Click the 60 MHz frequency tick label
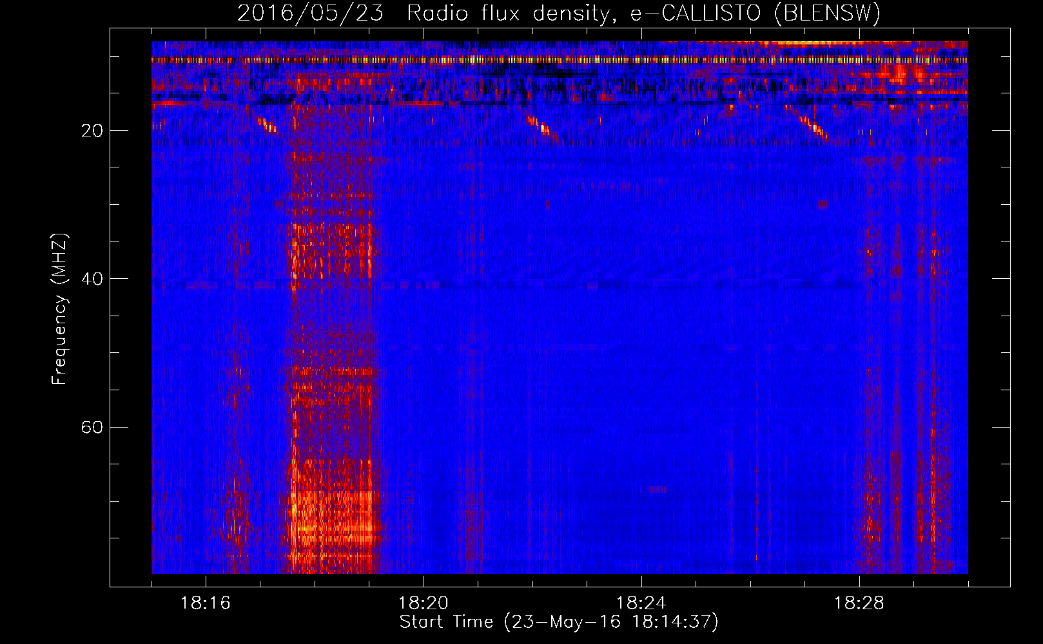The height and width of the screenshot is (644, 1043). pyautogui.click(x=92, y=427)
